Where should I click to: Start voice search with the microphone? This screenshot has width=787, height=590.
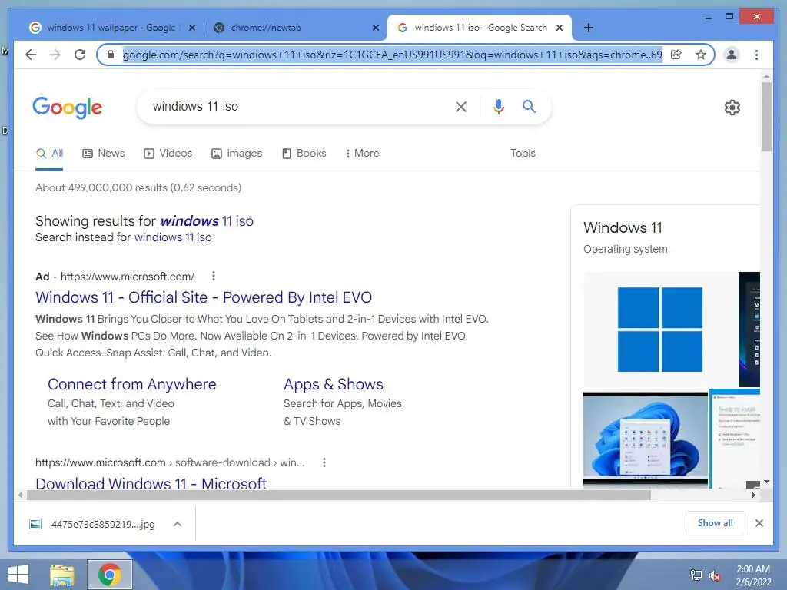498,106
